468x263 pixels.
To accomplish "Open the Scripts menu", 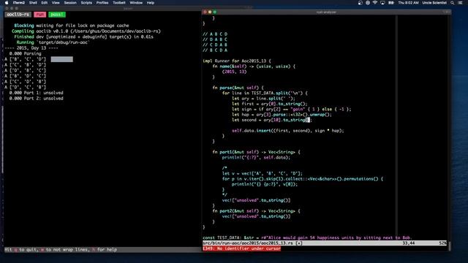I will (x=86, y=3).
